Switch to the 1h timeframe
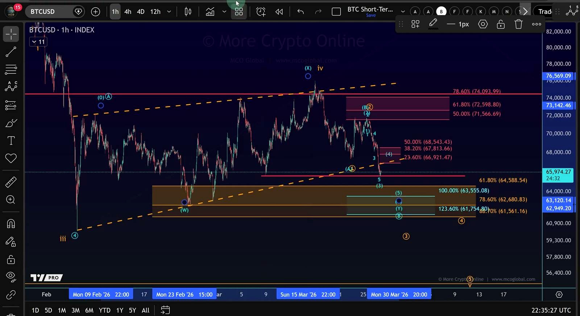The width and height of the screenshot is (580, 316). [115, 12]
